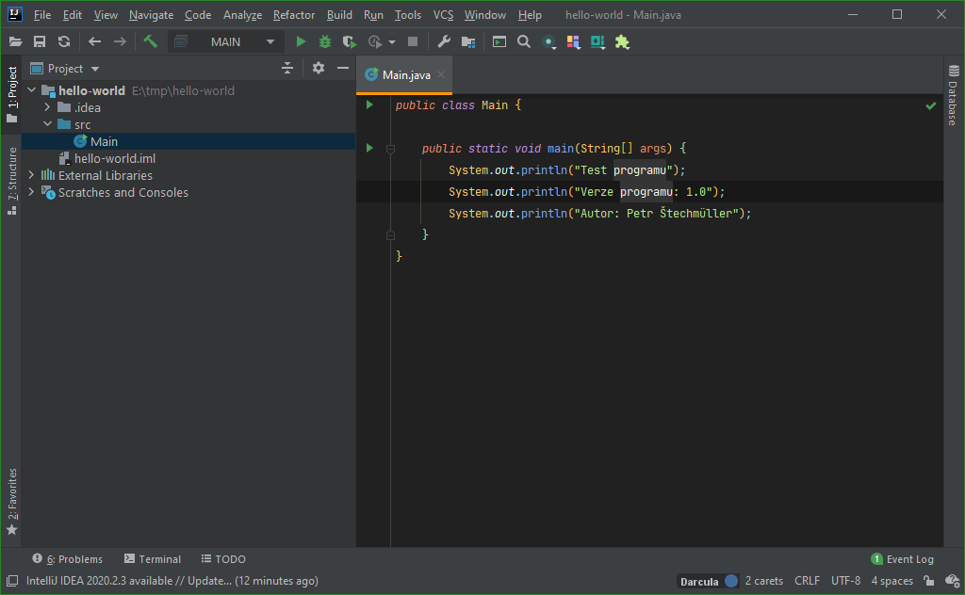The height and width of the screenshot is (595, 965).
Task: Toggle the Database side tool window
Action: point(954,95)
